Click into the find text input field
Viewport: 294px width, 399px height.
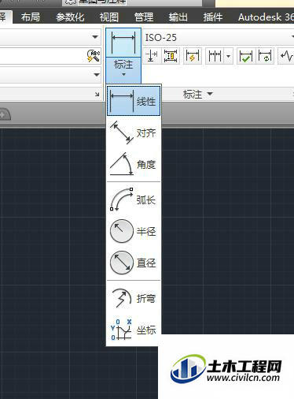tap(42, 56)
